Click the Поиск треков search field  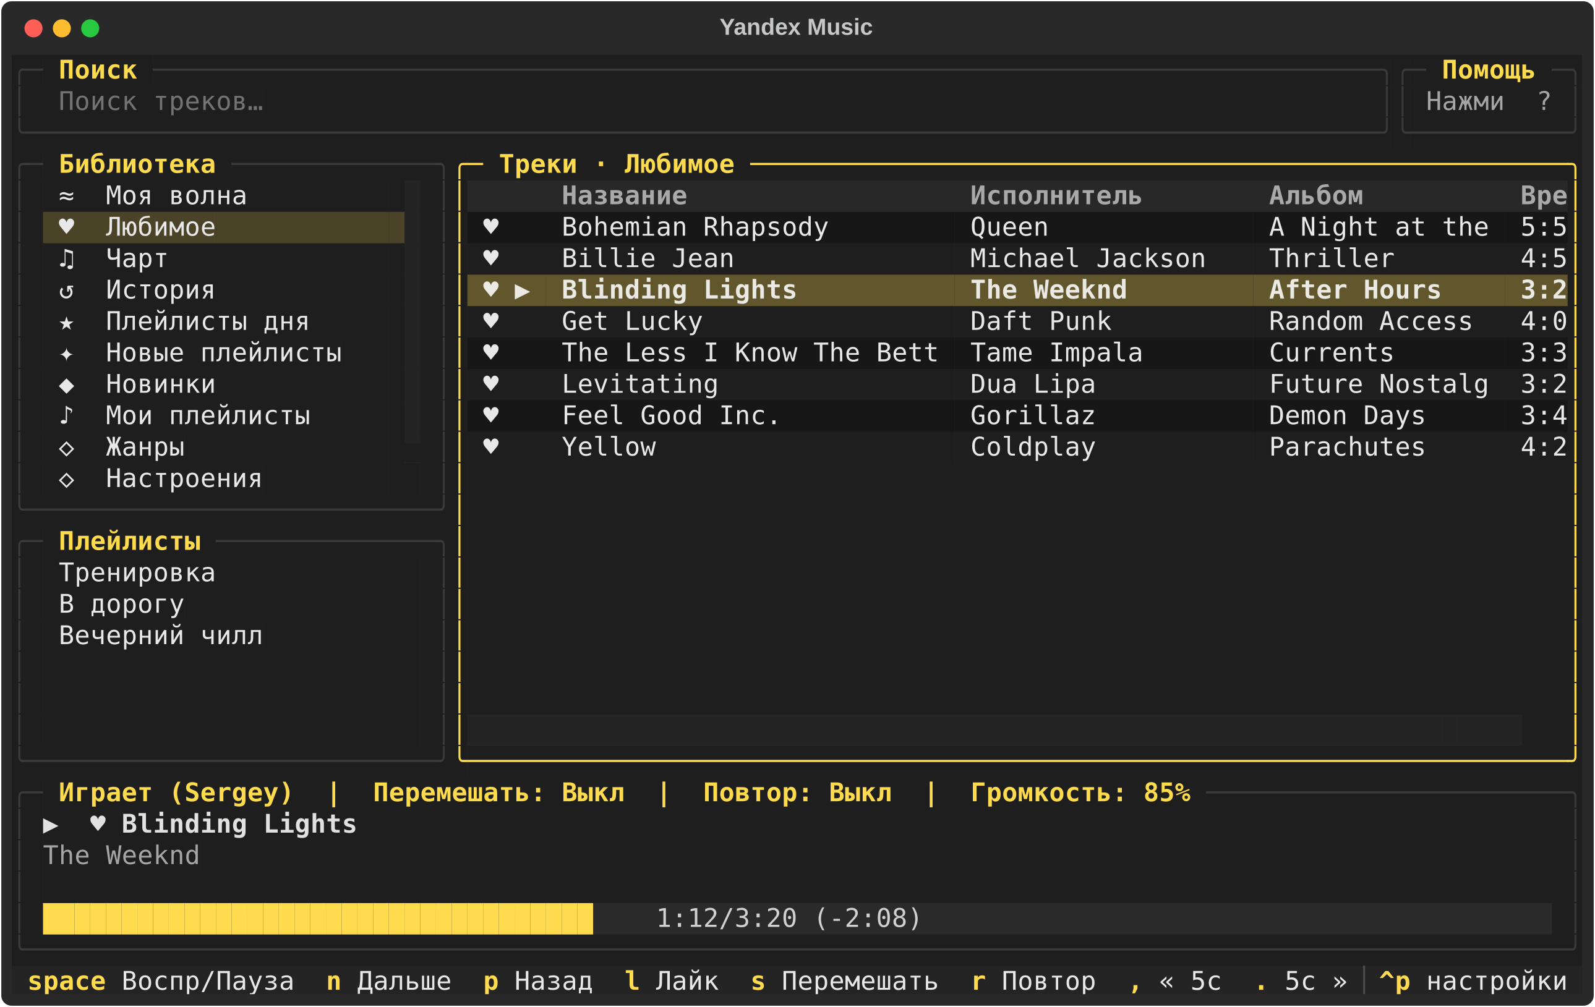click(703, 101)
